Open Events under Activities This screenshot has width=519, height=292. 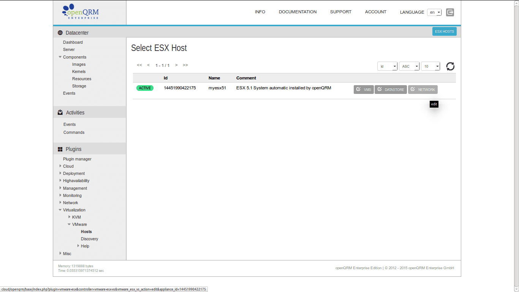point(70,124)
